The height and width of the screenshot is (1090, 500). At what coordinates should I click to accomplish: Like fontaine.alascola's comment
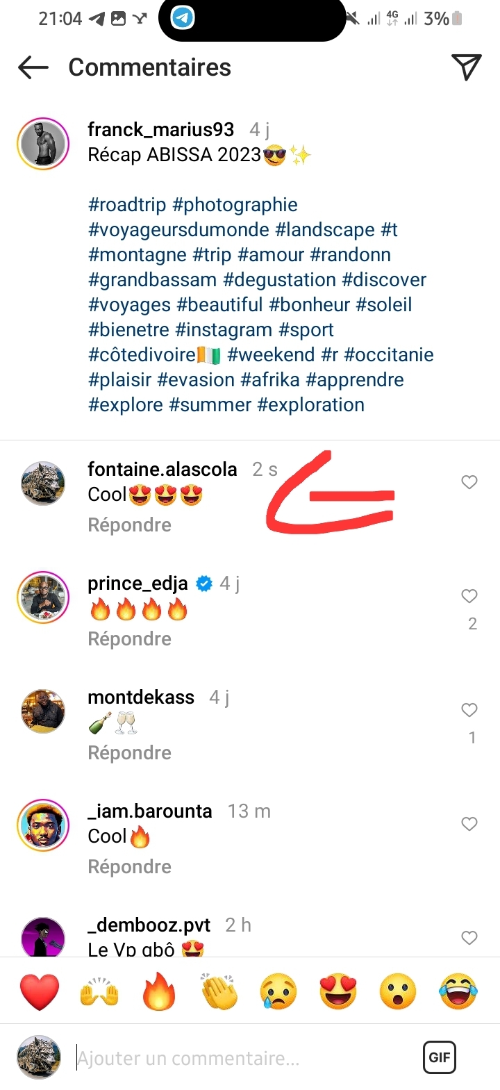469,482
